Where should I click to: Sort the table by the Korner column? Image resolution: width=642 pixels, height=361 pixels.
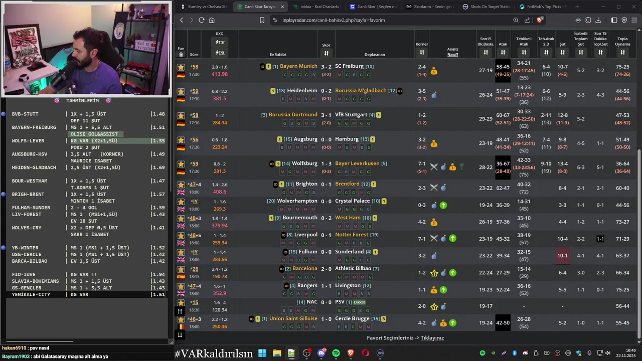422,52
